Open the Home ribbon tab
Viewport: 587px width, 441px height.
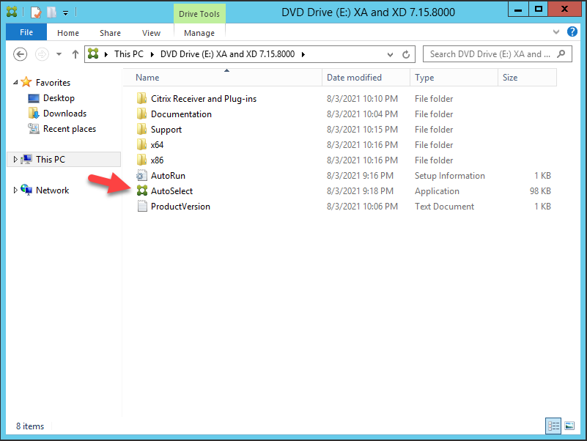pyautogui.click(x=68, y=33)
